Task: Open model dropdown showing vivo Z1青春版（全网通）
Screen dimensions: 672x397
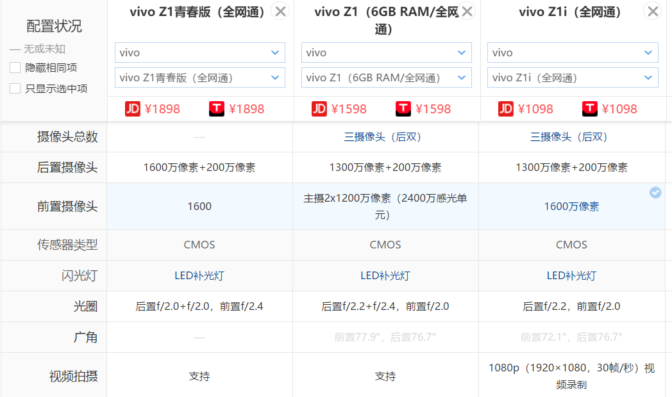Action: pos(199,77)
